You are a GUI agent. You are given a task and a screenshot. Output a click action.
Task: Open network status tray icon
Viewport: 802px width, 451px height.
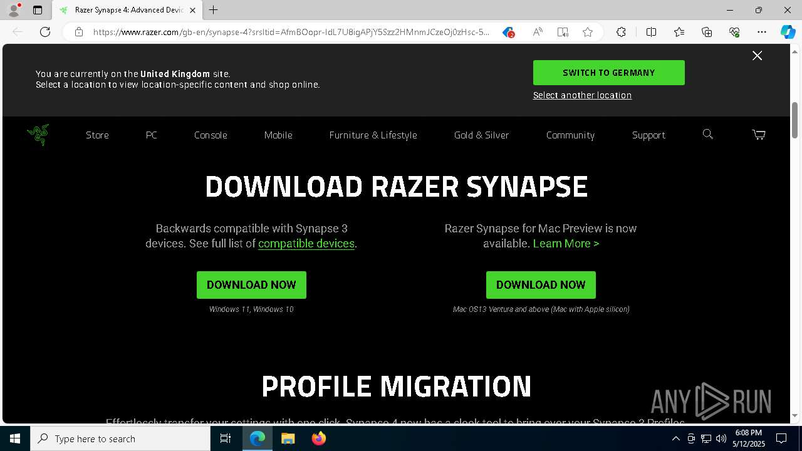(706, 438)
